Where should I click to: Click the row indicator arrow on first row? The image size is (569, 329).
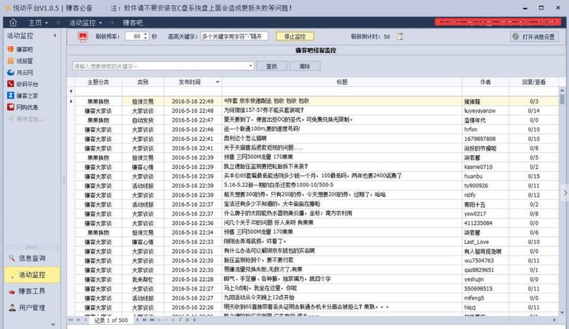(71, 101)
